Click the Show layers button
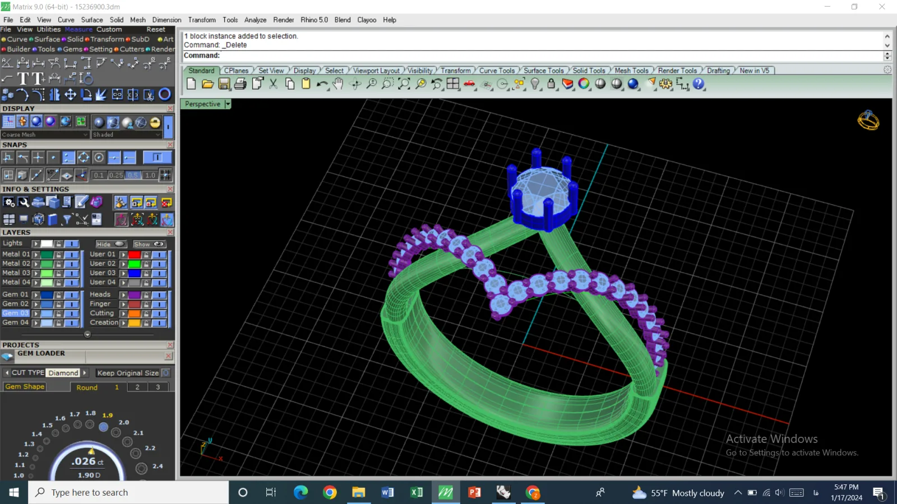The image size is (897, 504). pos(149,244)
